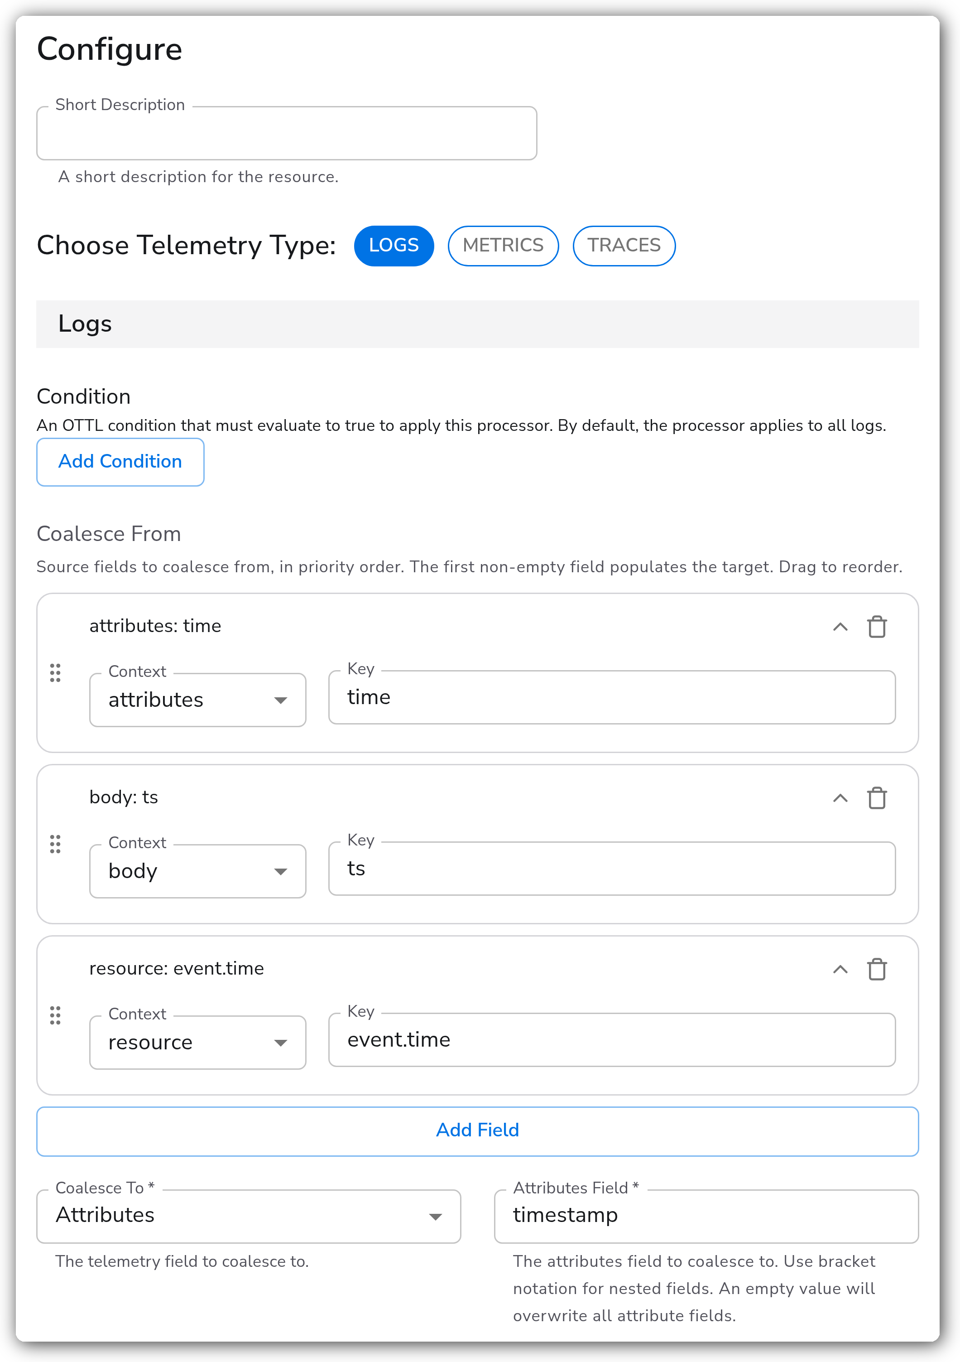
Task: Click the Coalesce From heading
Action: (x=109, y=534)
